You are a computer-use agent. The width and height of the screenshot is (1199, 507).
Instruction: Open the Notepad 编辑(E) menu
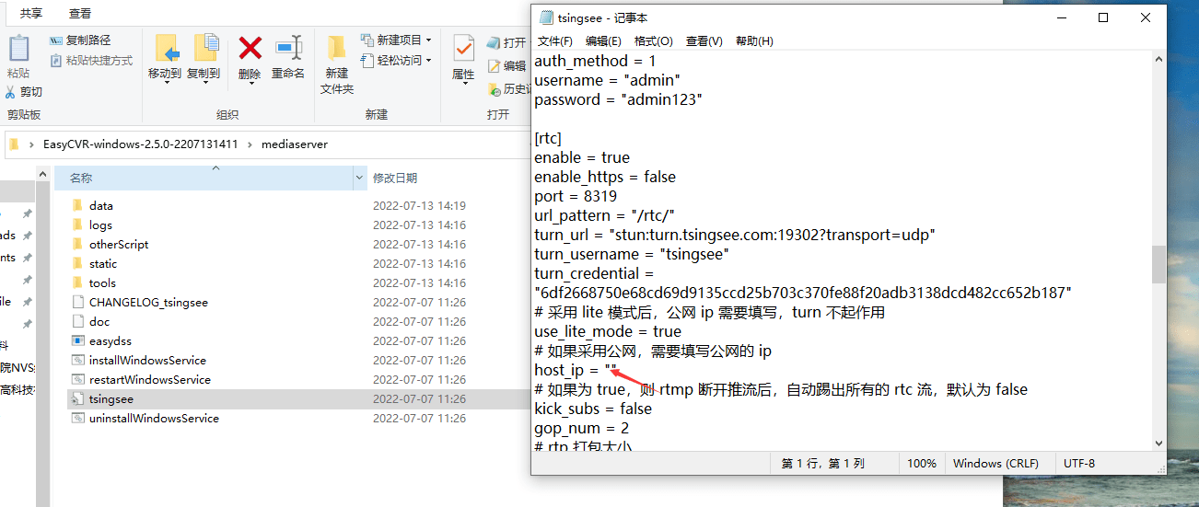coord(603,41)
